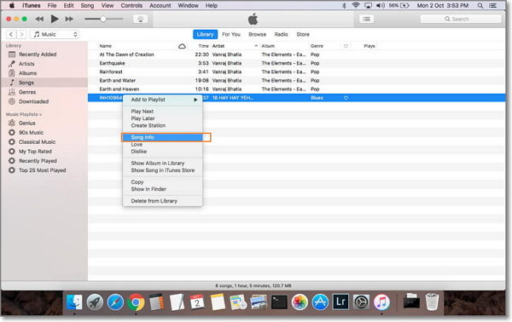Viewport: 512px width, 322px height.
Task: Click the iCloud status column header
Action: point(182,46)
